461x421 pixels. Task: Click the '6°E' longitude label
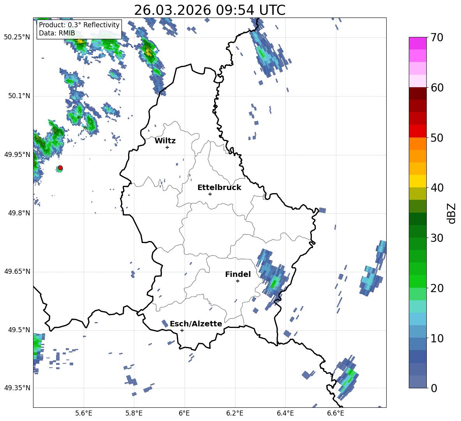(x=184, y=413)
